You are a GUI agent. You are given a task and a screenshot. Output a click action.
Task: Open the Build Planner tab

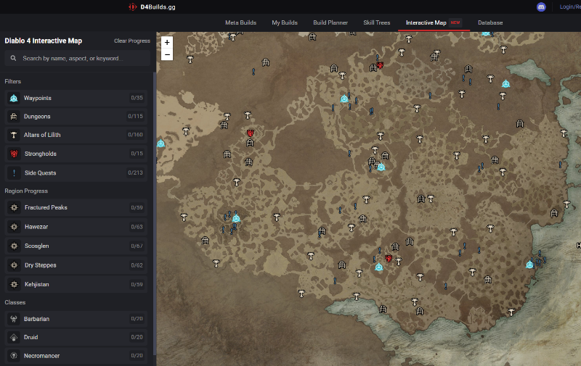pos(330,22)
